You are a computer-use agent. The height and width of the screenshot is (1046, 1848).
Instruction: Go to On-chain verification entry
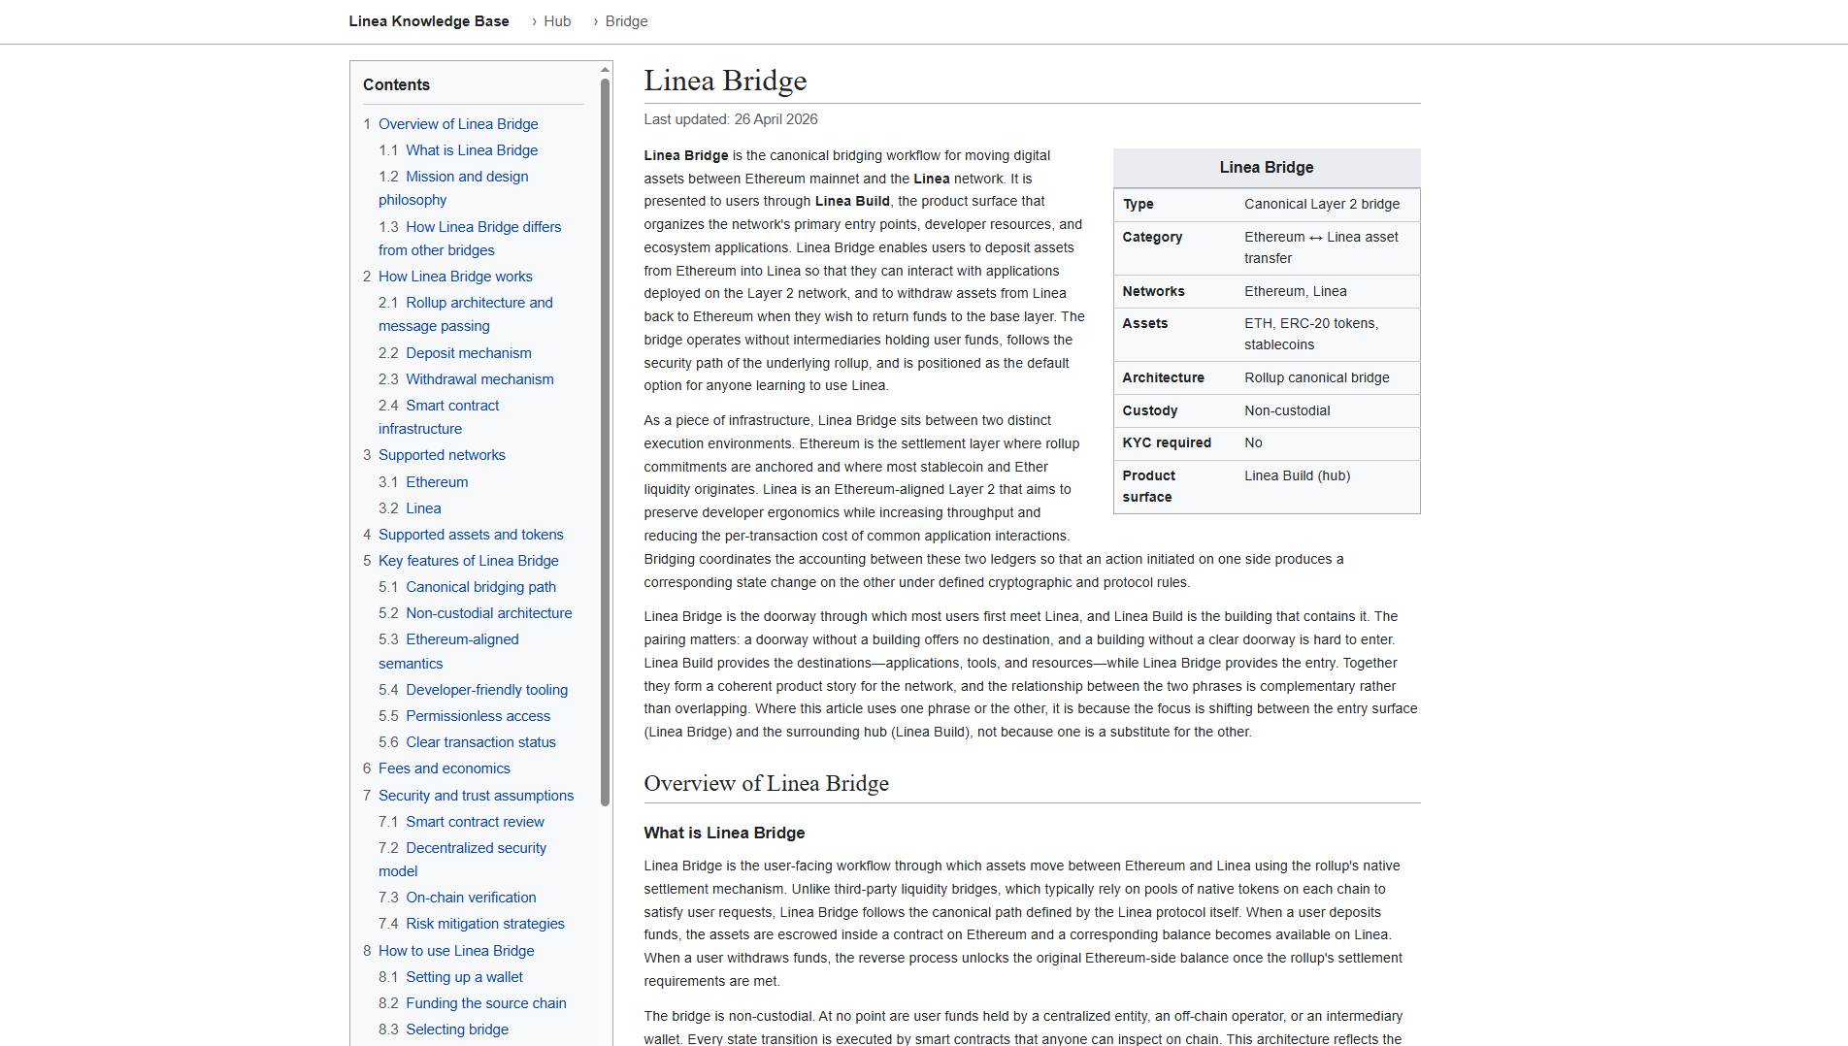click(x=471, y=898)
